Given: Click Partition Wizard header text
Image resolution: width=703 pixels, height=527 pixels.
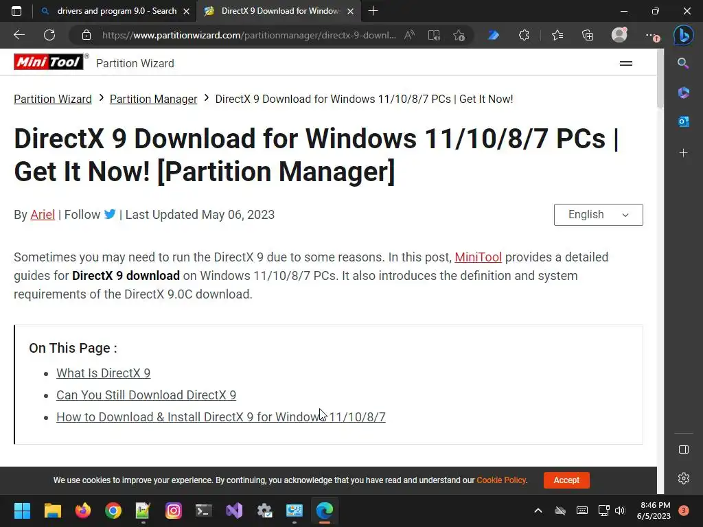Looking at the screenshot, I should (135, 64).
